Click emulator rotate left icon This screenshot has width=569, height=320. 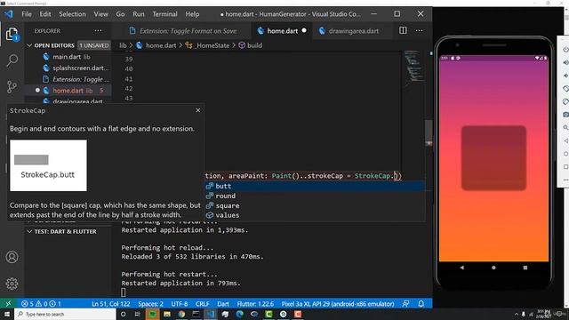click(565, 89)
